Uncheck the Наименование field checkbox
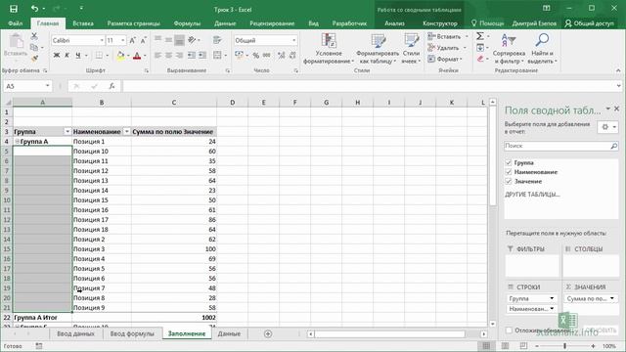The width and height of the screenshot is (626, 352). click(x=509, y=172)
